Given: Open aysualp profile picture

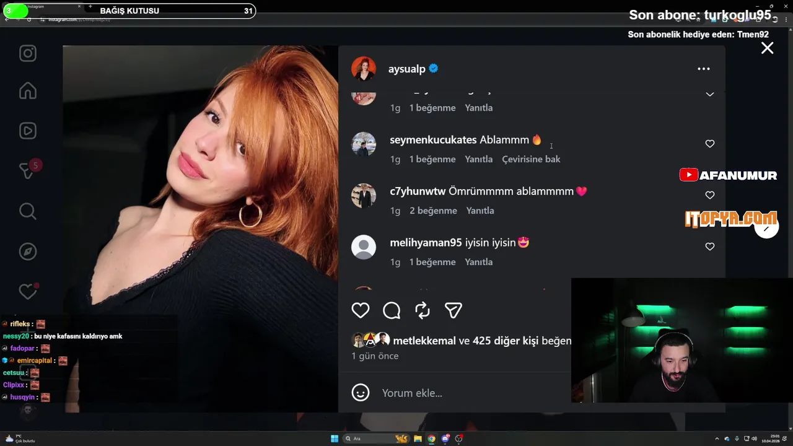Looking at the screenshot, I should coord(364,69).
